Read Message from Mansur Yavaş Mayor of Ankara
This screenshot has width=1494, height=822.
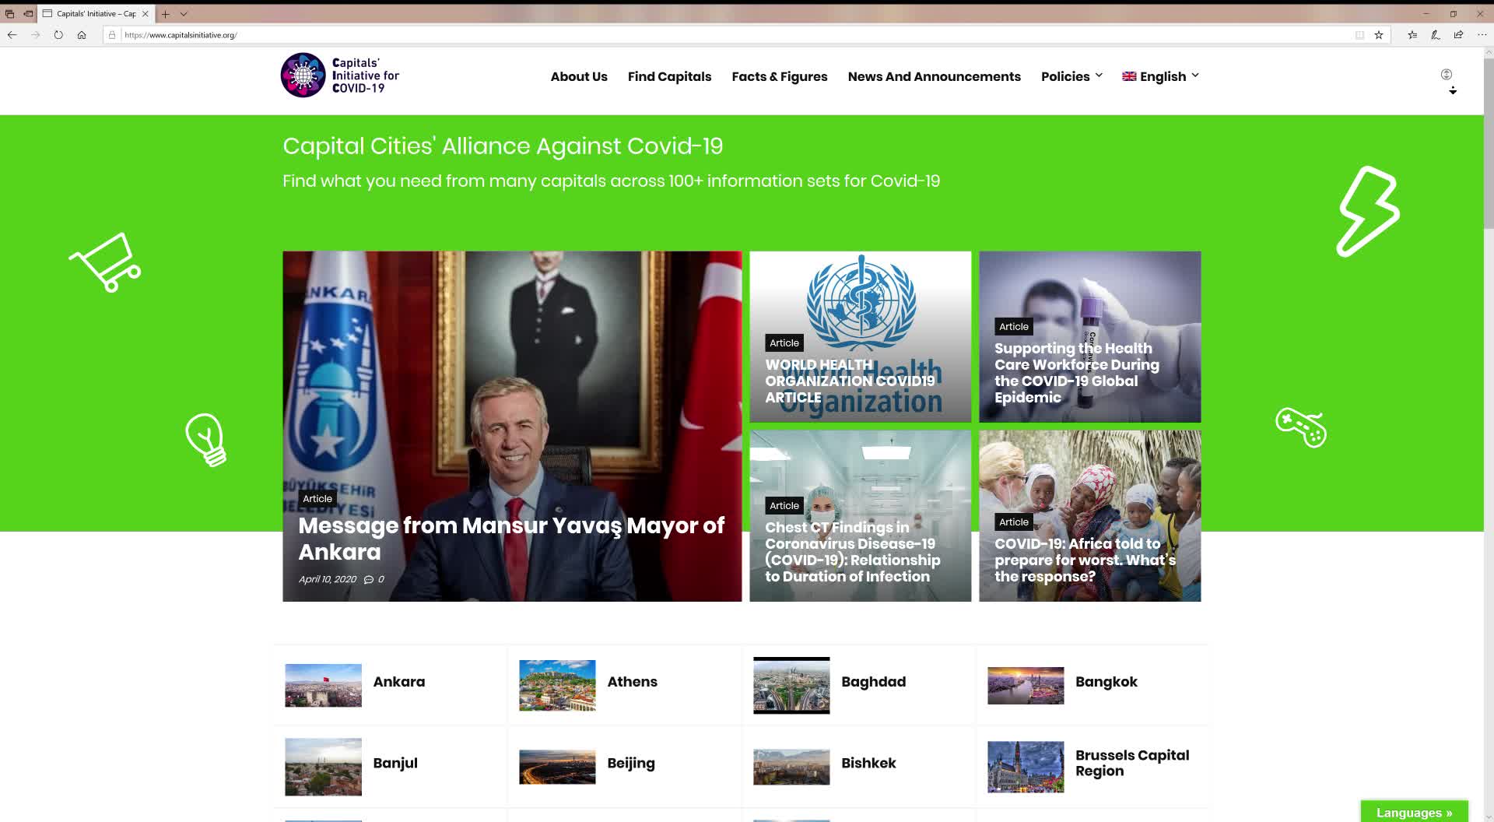pyautogui.click(x=511, y=539)
